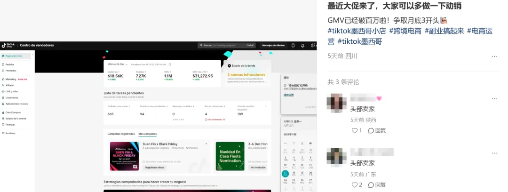Open Página de inicio in sidebar
This screenshot has width=508, height=192.
coord(16,56)
